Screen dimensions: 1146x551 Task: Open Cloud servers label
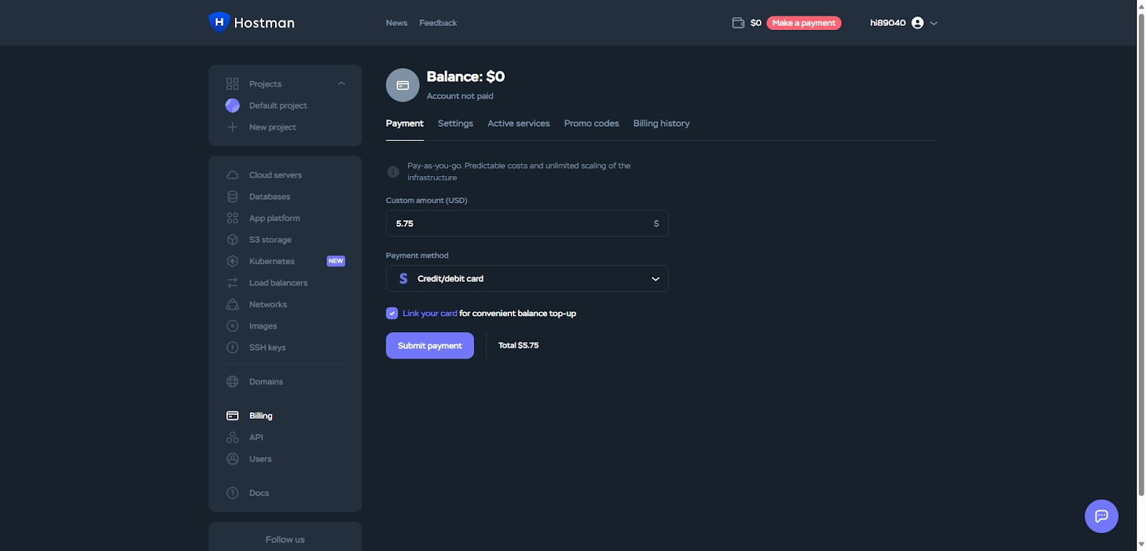click(276, 175)
